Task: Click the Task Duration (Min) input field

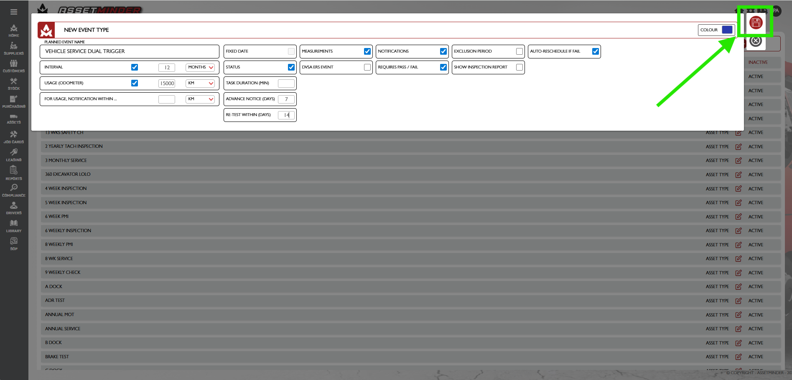Action: (286, 83)
